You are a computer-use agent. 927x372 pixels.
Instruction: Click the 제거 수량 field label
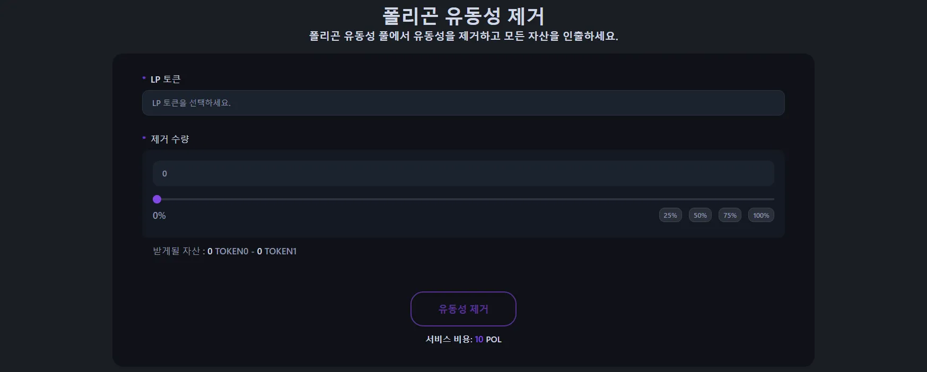(x=170, y=139)
